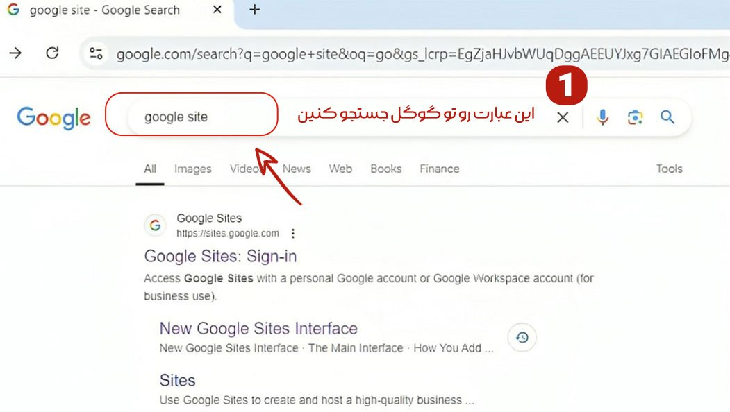
Task: Click the voice search microphone icon
Action: tap(602, 117)
